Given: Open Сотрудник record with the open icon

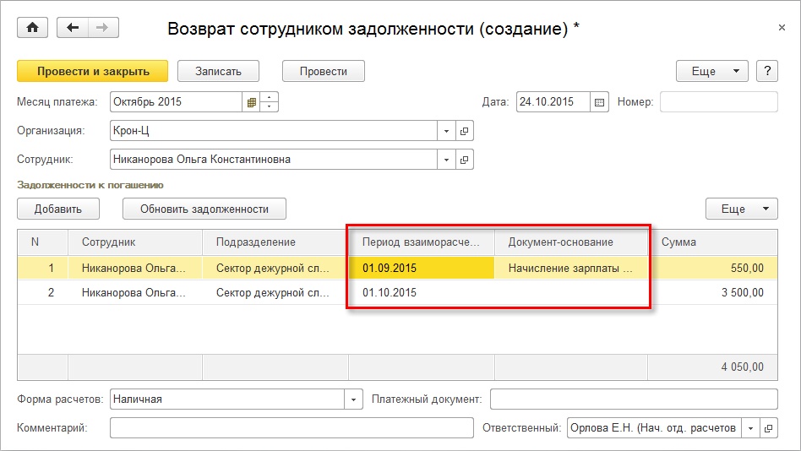Looking at the screenshot, I should (x=465, y=159).
